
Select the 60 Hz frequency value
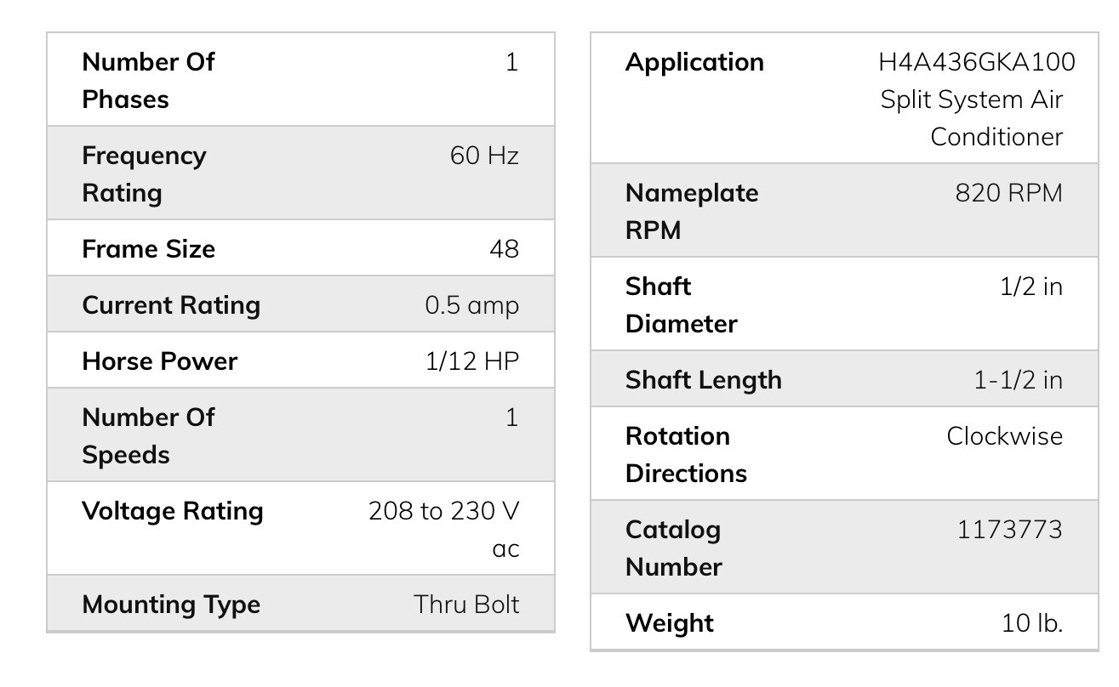point(483,156)
